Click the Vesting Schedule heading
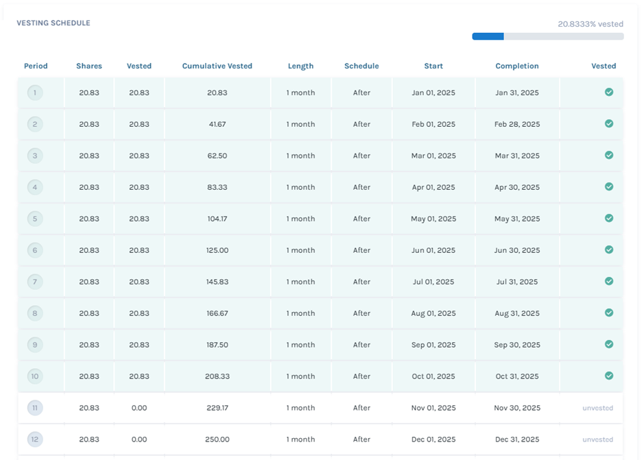 pos(53,23)
